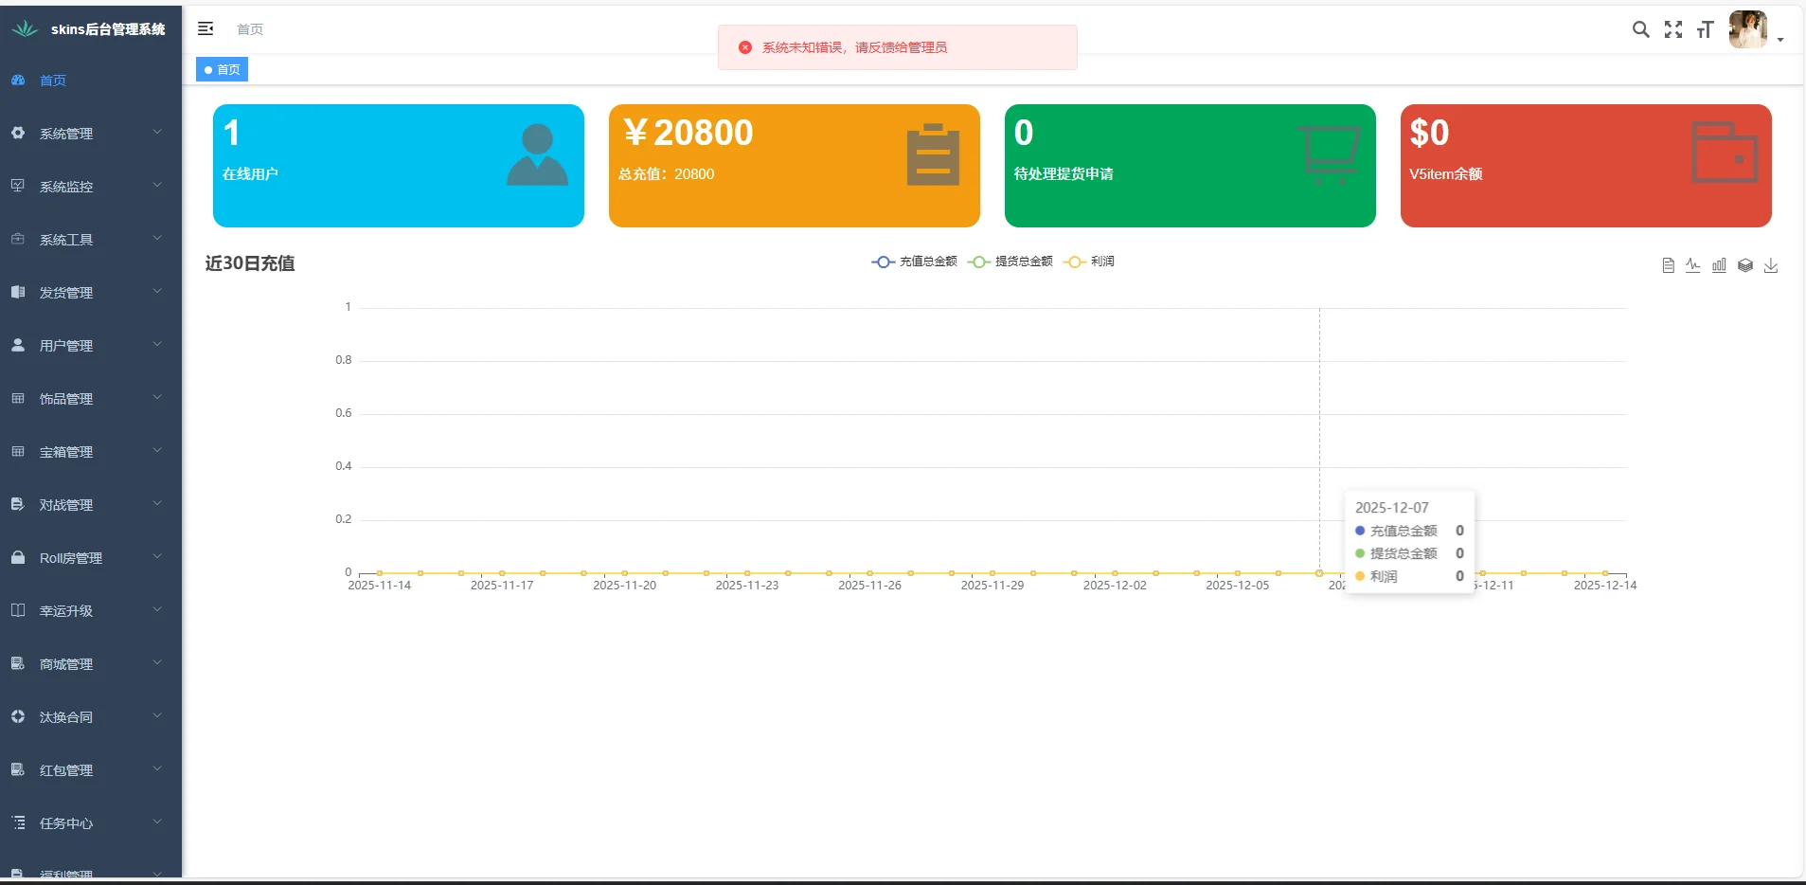This screenshot has width=1806, height=885.
Task: Restore line chart with the zigzag icon
Action: point(1692,266)
